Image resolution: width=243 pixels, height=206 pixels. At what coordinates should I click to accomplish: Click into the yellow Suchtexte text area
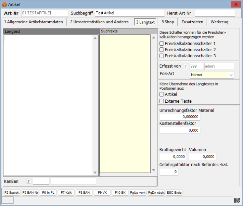(125, 103)
